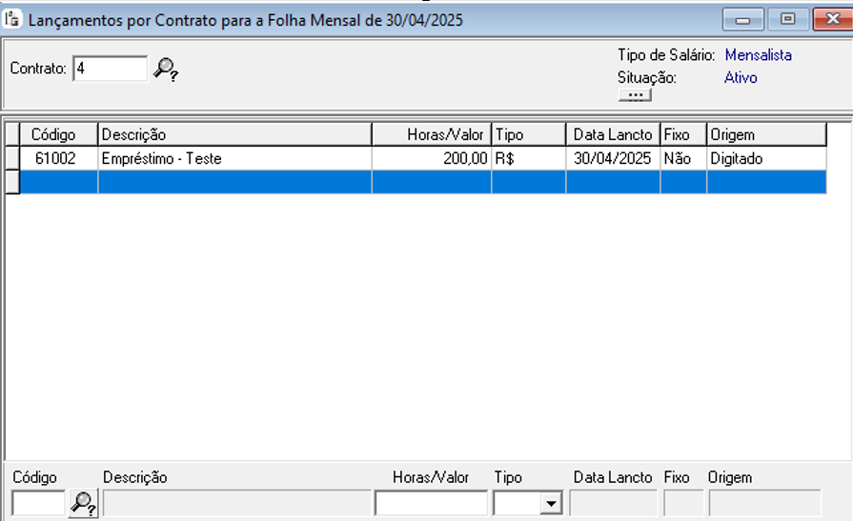Select the Empréstimo - Teste row

234,159
